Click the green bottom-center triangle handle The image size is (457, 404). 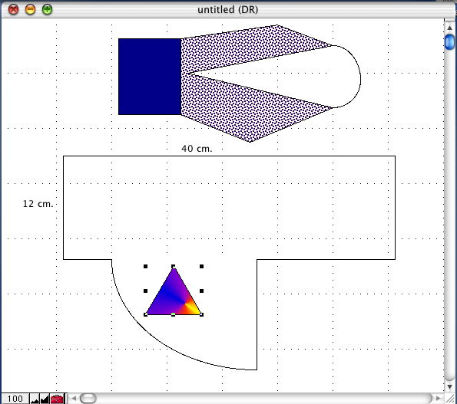pos(173,314)
